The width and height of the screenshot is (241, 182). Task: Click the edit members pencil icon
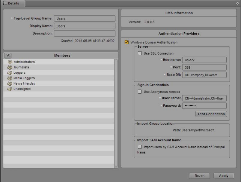pos(8,55)
